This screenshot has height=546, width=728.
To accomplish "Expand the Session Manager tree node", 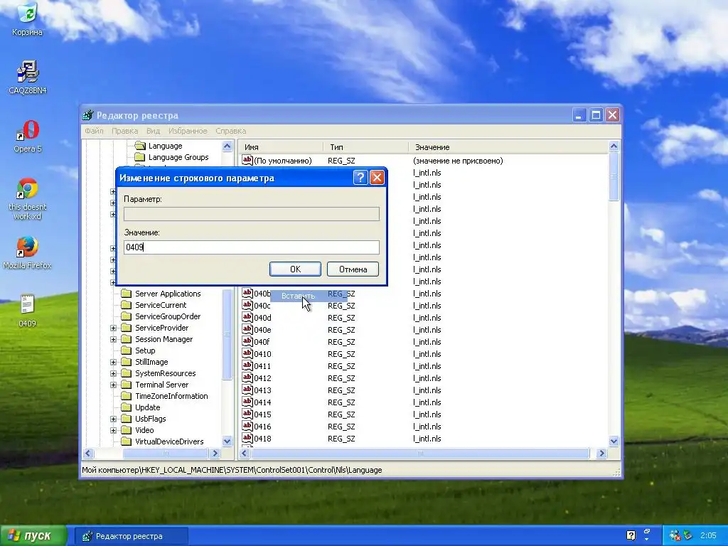I will (x=113, y=339).
